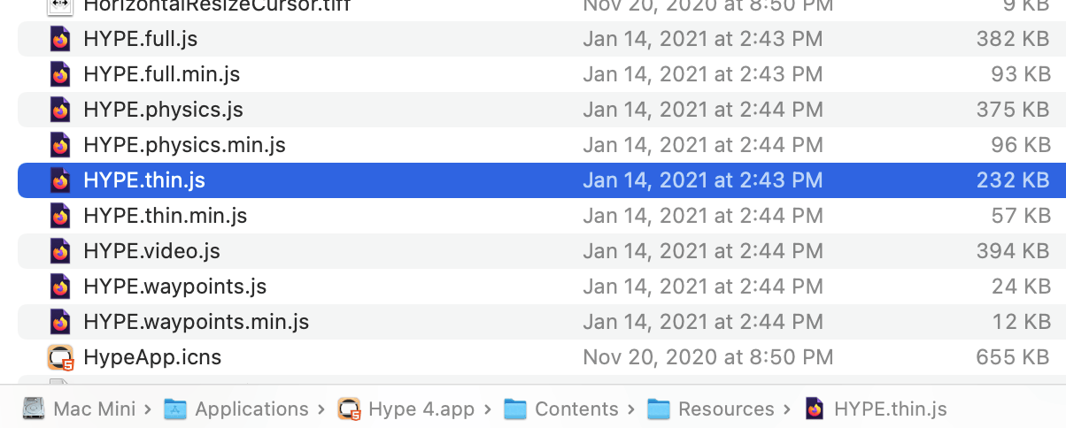Select the HYPE.physics.js file icon

60,110
